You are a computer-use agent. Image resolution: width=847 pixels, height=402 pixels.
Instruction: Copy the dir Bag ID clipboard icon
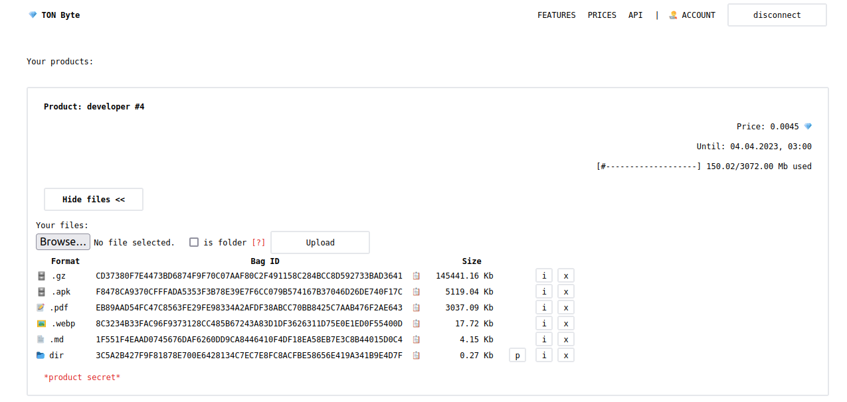click(417, 356)
